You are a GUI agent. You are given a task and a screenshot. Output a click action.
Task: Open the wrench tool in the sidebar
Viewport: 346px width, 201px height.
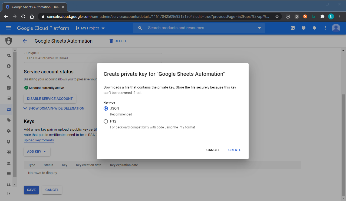[x=9, y=77]
